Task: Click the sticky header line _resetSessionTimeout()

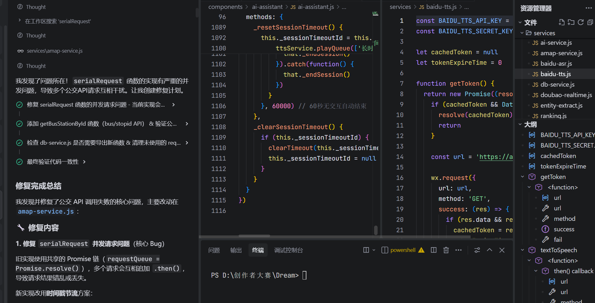Action: [x=298, y=27]
